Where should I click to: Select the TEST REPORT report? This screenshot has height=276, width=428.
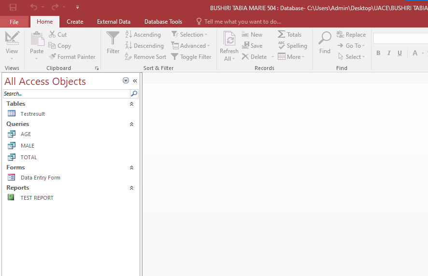37,198
